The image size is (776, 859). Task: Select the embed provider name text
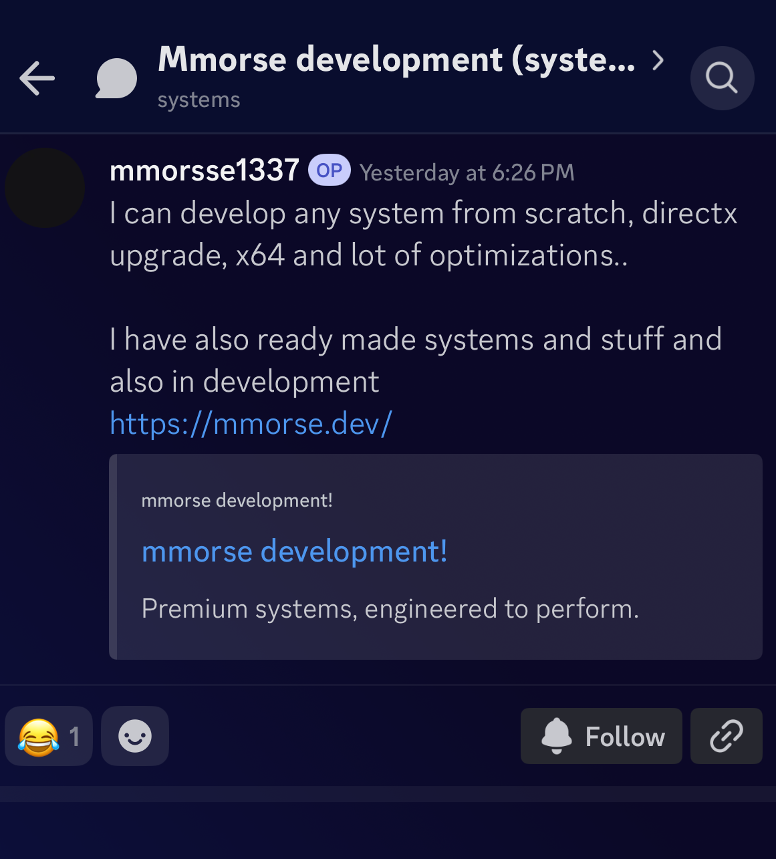pyautogui.click(x=237, y=501)
